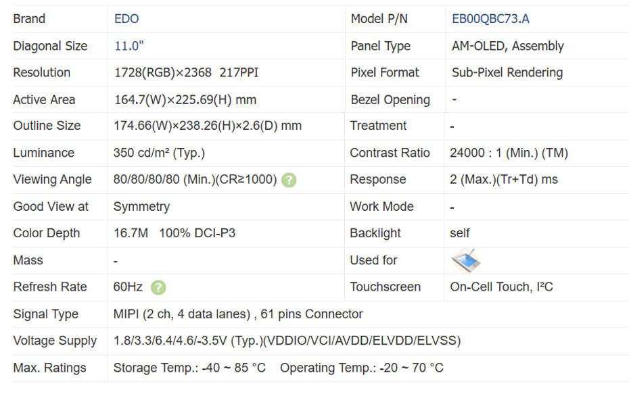Click the 350 cd/m² luminance value
Viewport: 629px width, 394px height.
159,153
